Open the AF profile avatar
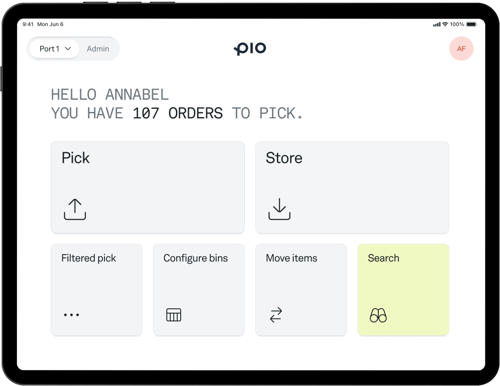The width and height of the screenshot is (500, 386). (x=461, y=49)
